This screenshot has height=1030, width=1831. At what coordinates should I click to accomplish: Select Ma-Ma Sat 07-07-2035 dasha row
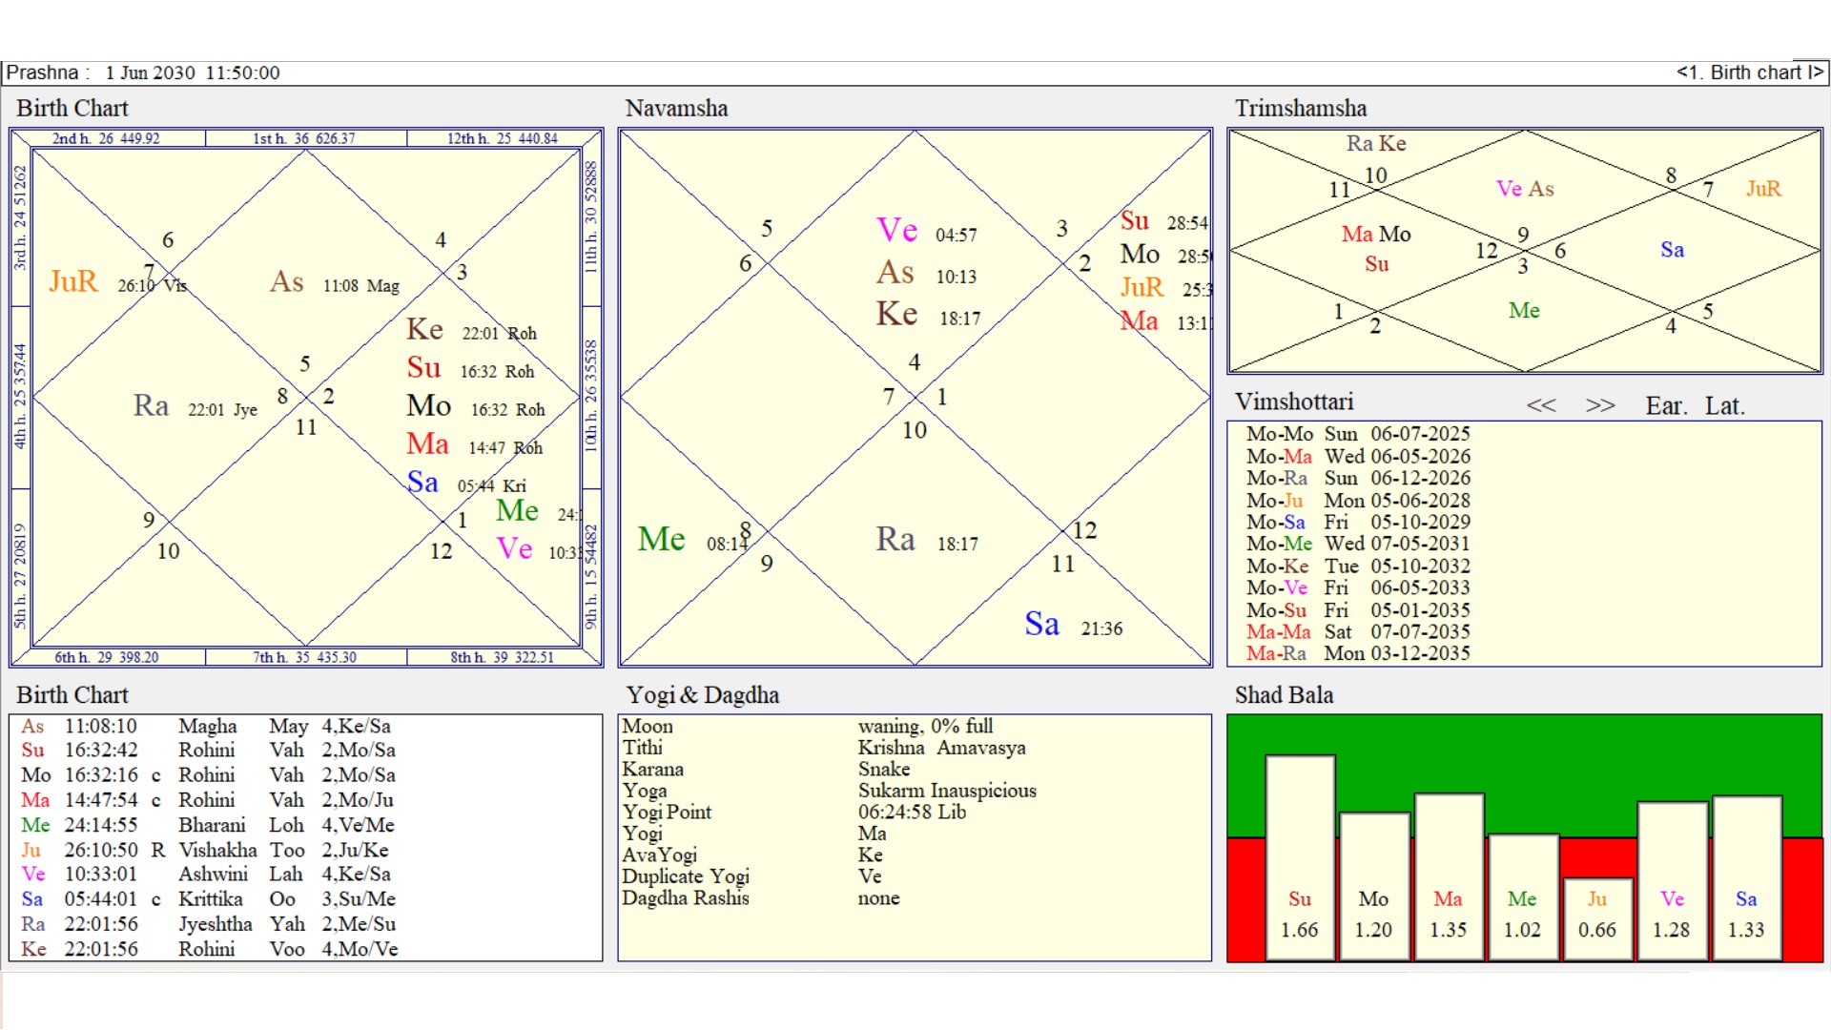[1358, 631]
